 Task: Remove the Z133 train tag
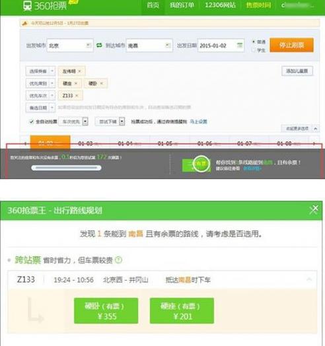click(77, 96)
